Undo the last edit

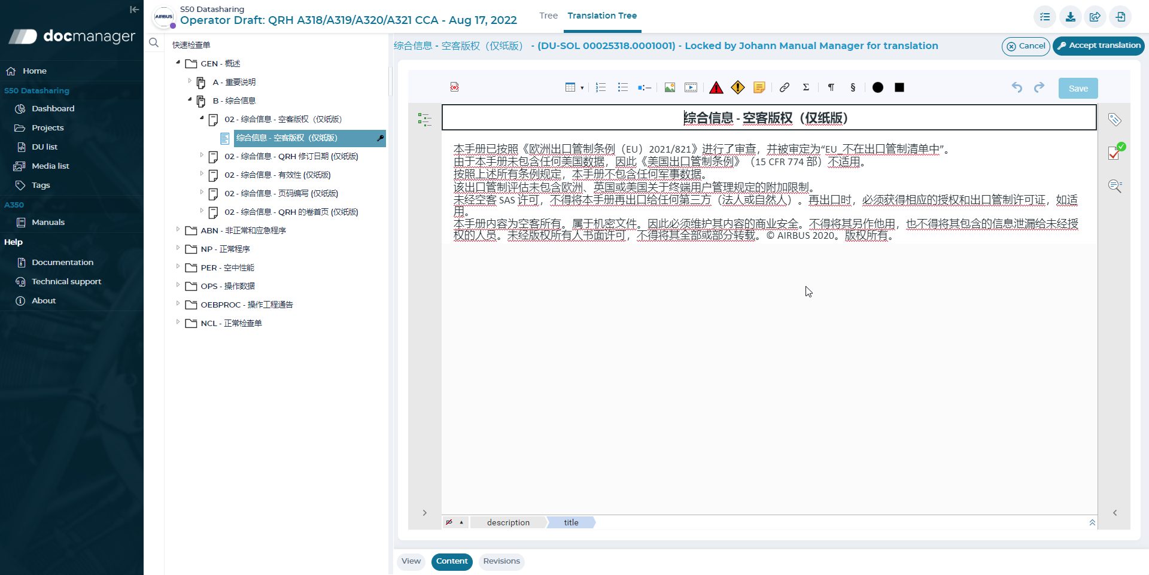click(1017, 87)
